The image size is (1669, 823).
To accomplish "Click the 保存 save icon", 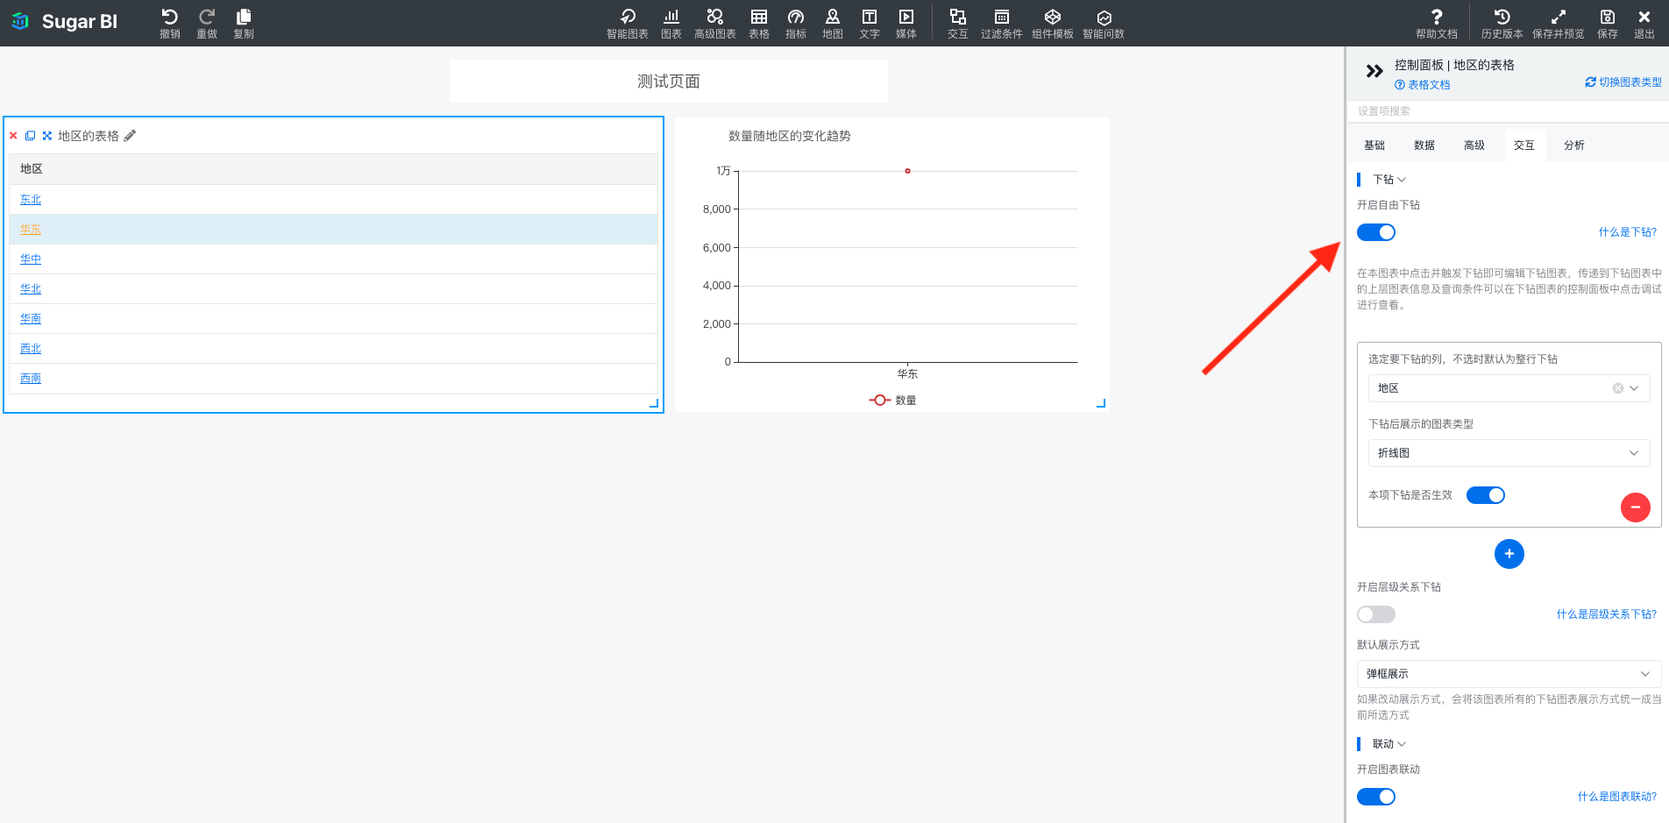I will pos(1608,17).
